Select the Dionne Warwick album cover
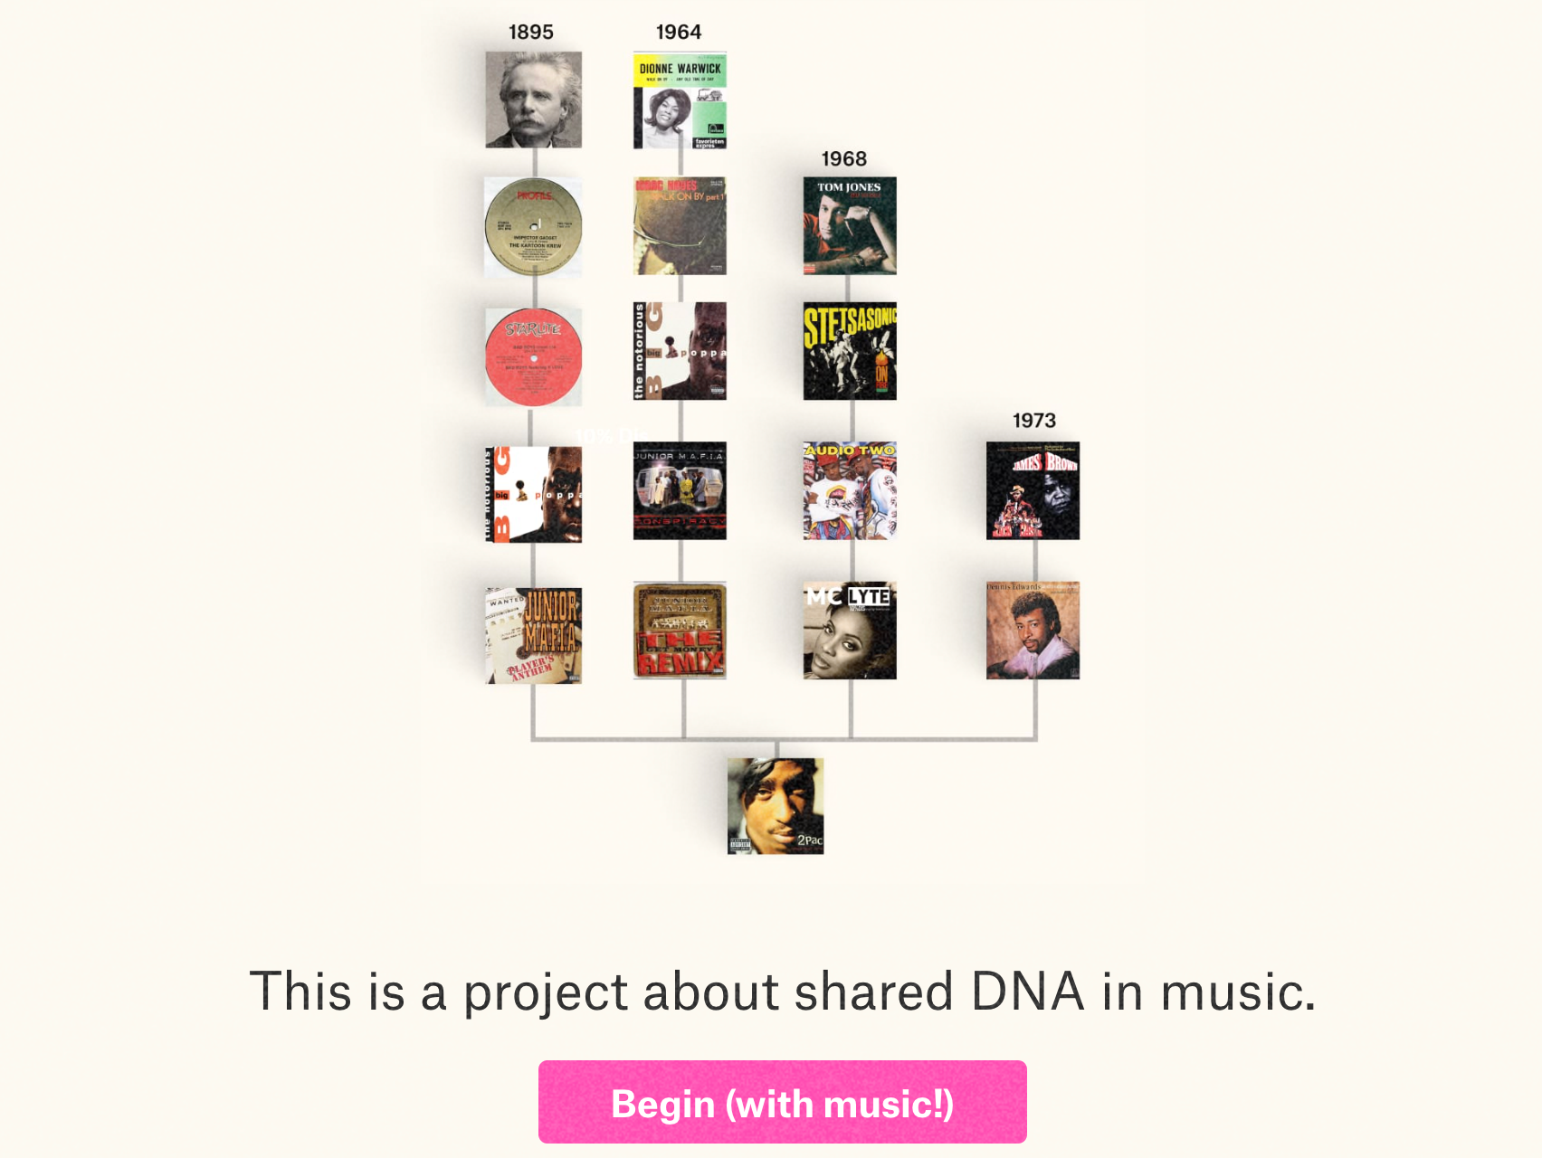Screen dimensions: 1542x1158 coord(680,100)
